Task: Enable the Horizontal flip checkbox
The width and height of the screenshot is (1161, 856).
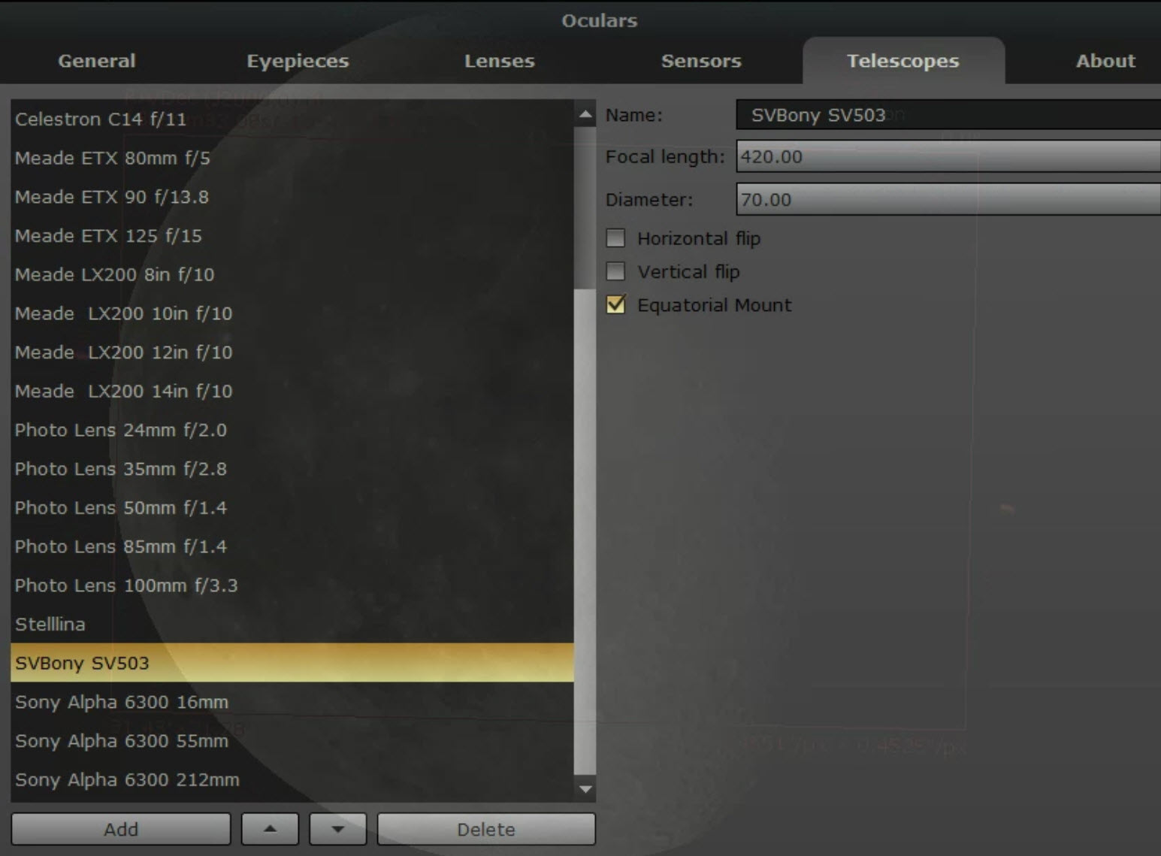Action: (615, 238)
